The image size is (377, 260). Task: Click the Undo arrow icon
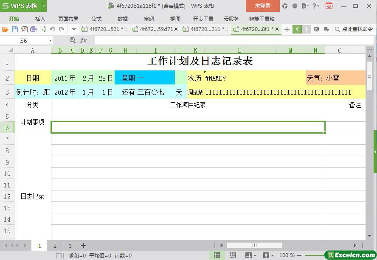pyautogui.click(x=52, y=29)
